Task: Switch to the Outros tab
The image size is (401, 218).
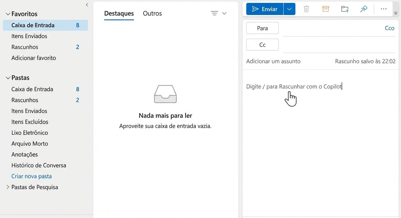Action: [x=152, y=13]
